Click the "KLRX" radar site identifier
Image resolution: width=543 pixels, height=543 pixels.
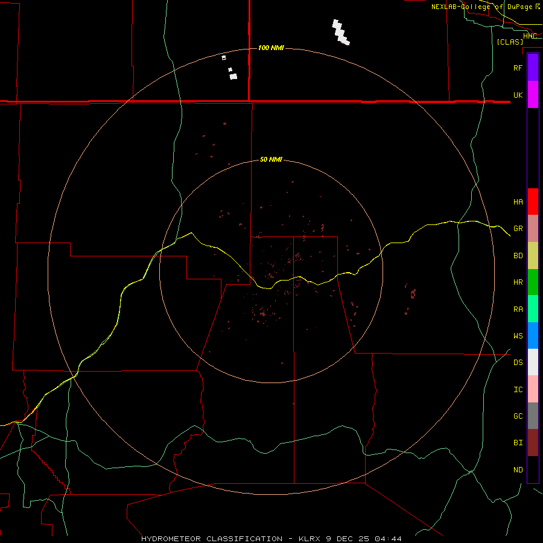pos(310,539)
